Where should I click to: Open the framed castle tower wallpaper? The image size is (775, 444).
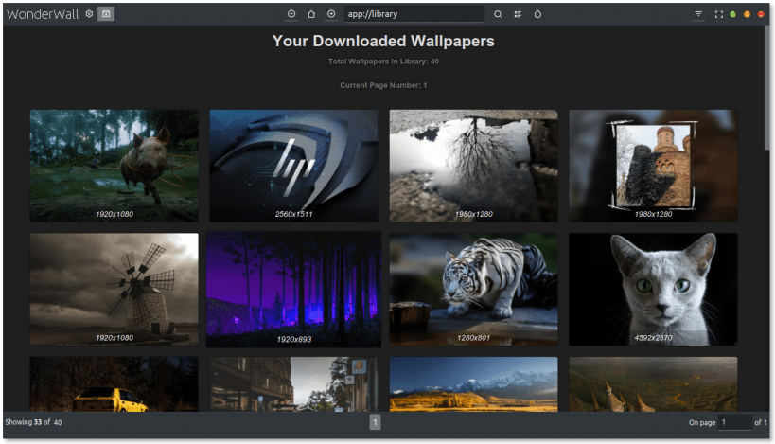(653, 166)
